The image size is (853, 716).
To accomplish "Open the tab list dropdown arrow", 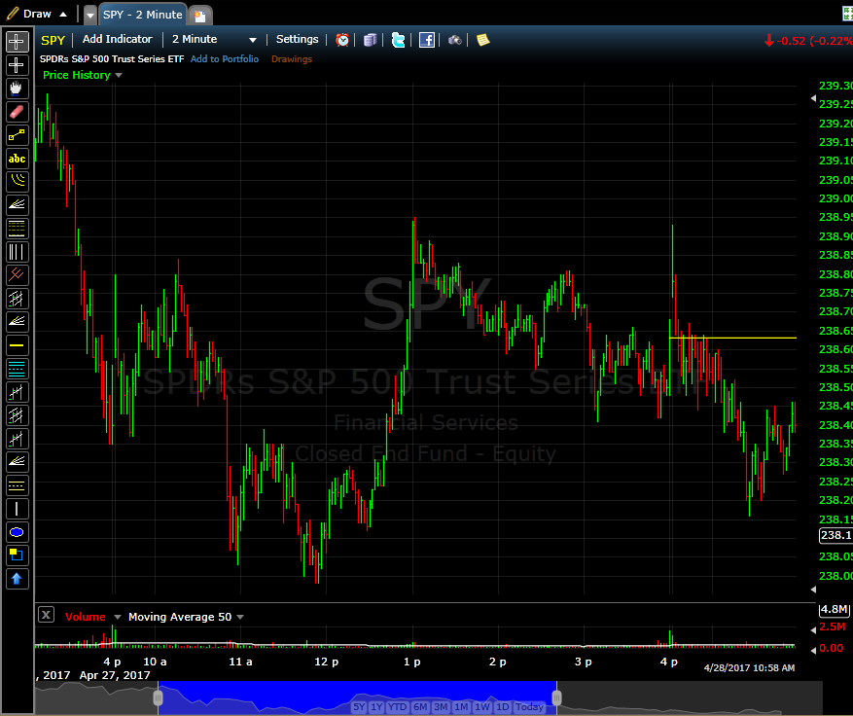I will (x=90, y=16).
